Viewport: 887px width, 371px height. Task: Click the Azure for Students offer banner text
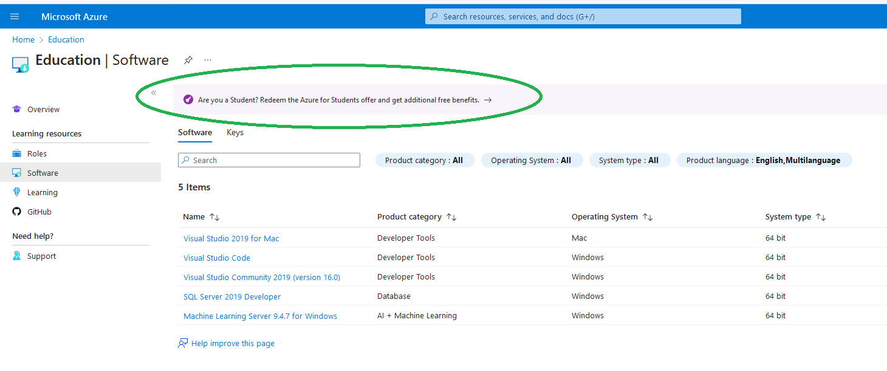click(x=338, y=99)
